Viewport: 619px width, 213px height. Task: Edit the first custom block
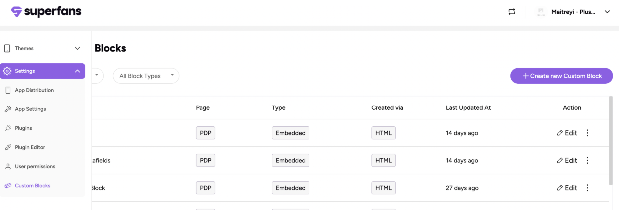567,133
